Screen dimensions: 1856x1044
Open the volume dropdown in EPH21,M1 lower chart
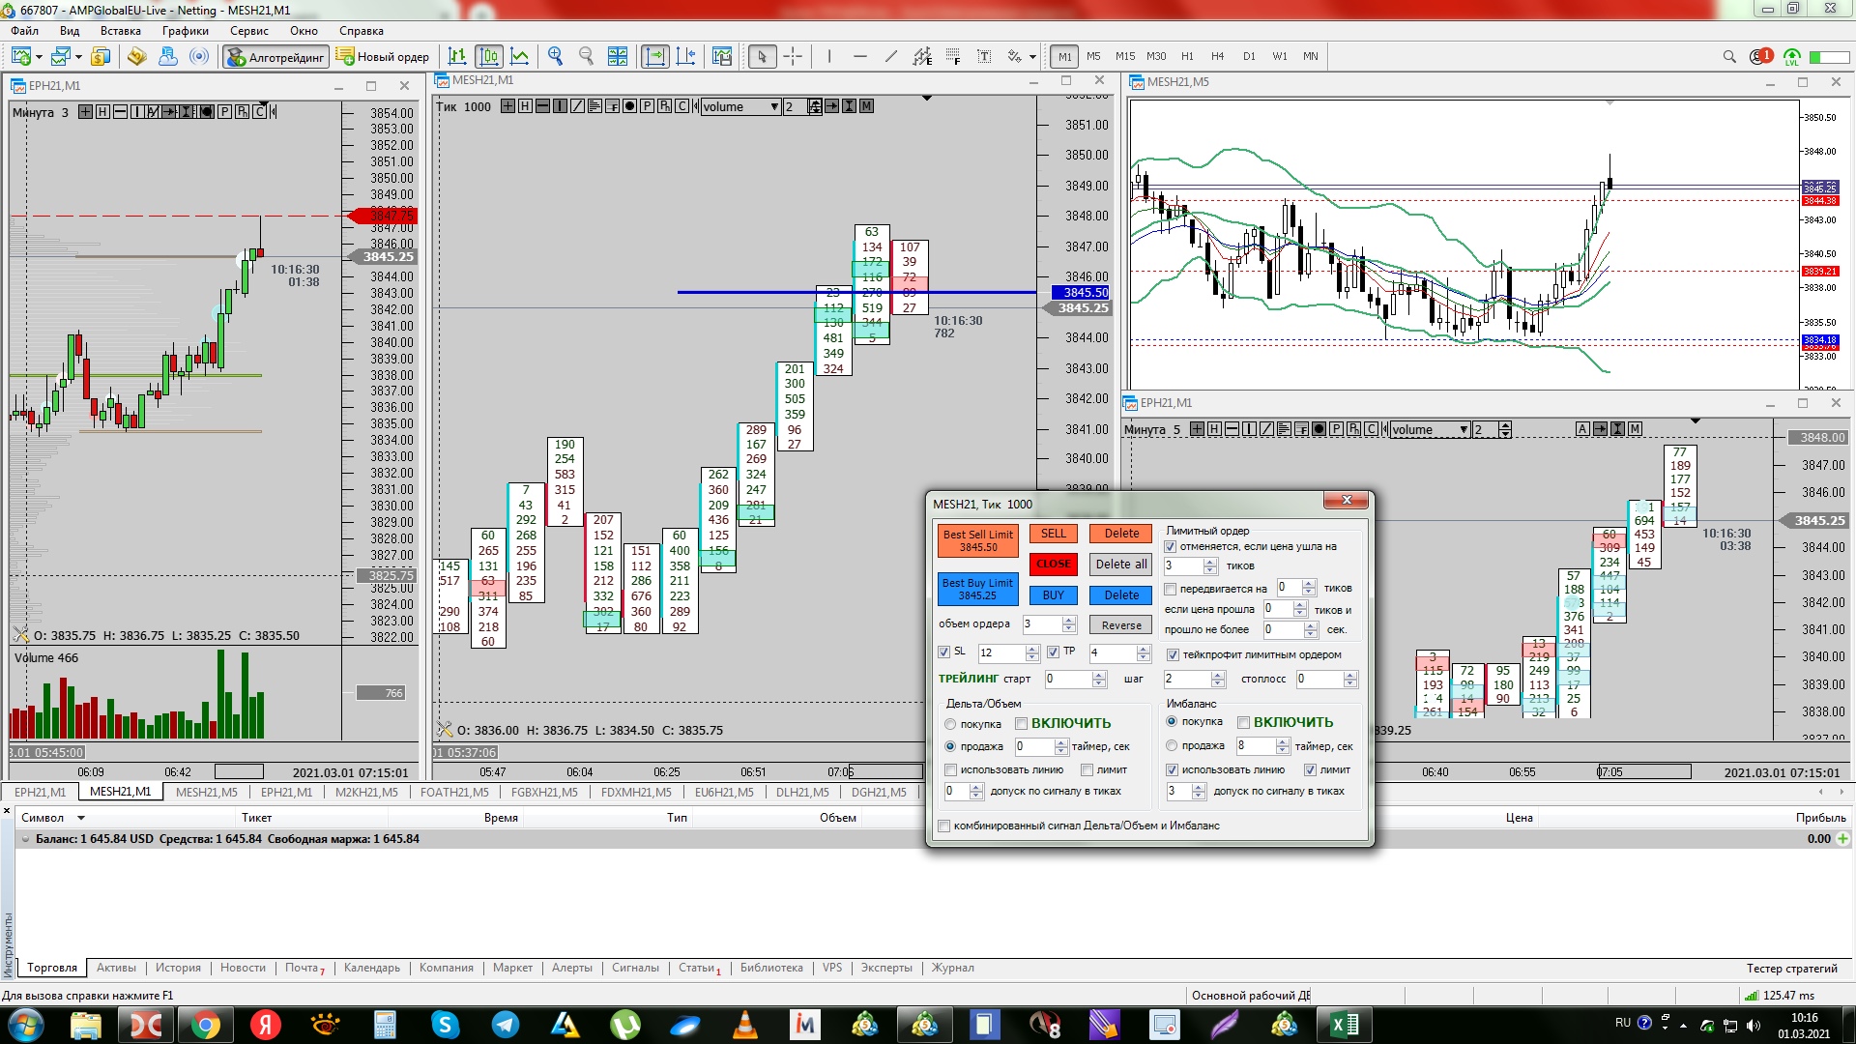(1464, 429)
